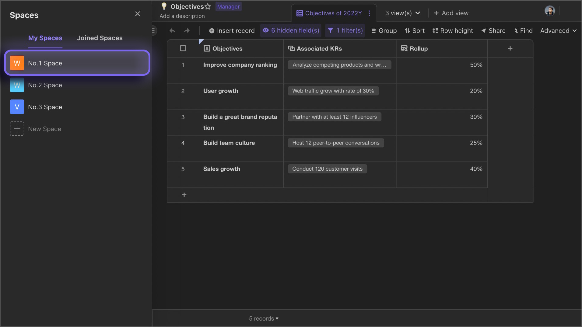The height and width of the screenshot is (327, 582).
Task: Expand the 5 records statistics dropdown
Action: pos(264,318)
